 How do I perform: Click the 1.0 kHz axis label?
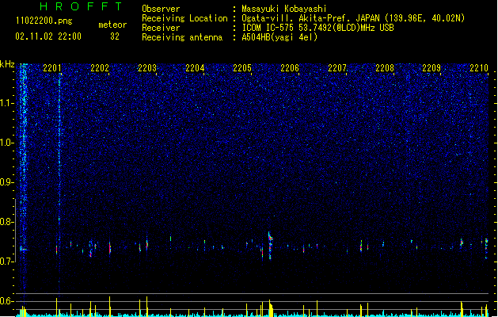[x=6, y=143]
